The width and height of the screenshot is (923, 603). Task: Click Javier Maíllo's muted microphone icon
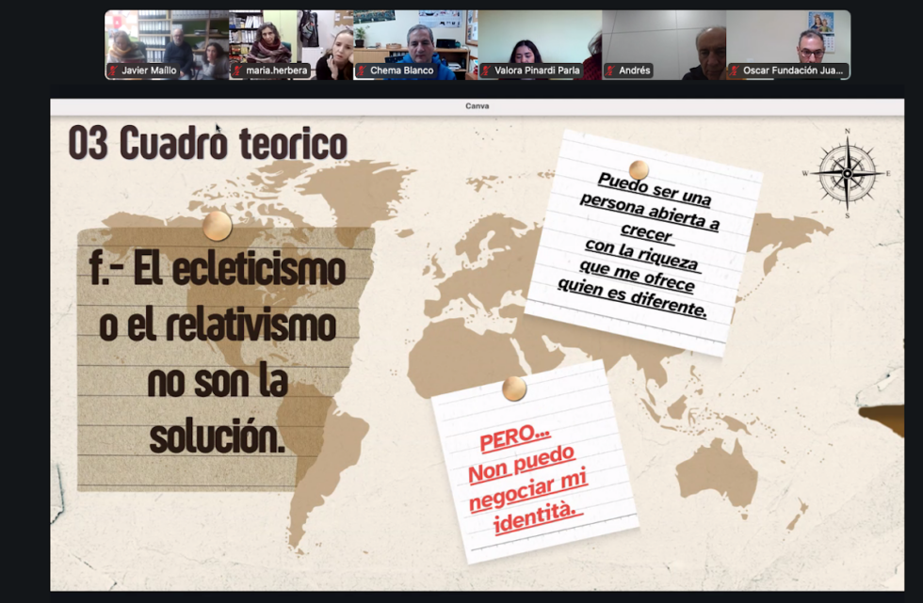114,71
